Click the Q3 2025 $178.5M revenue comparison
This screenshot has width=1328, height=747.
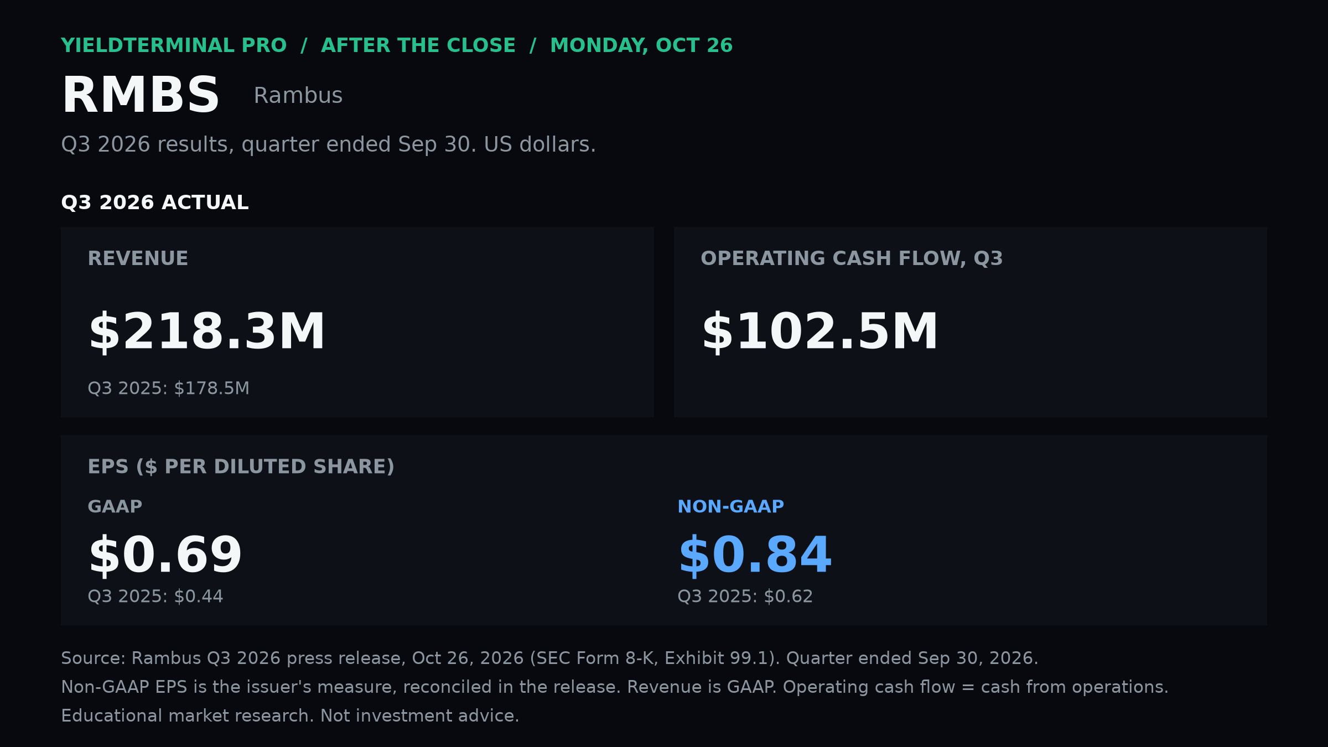coord(169,388)
